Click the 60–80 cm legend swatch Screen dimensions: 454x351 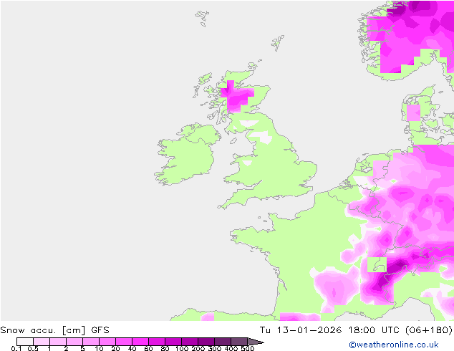[x=157, y=342]
